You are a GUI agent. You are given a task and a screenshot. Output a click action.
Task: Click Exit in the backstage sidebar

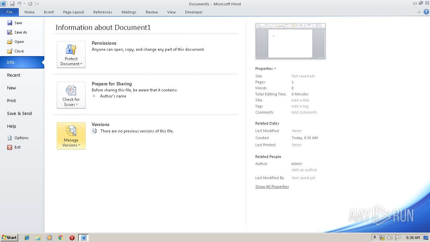coord(14,147)
